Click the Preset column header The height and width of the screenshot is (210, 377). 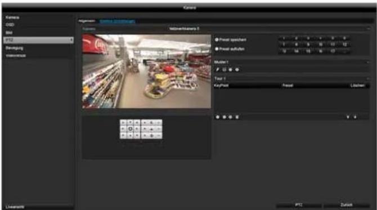point(288,86)
